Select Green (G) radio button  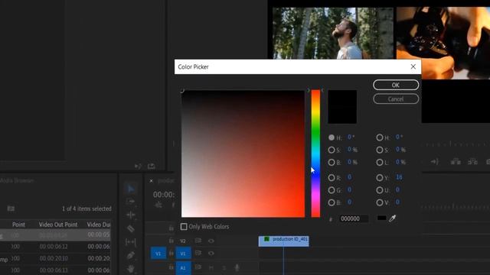(x=332, y=190)
